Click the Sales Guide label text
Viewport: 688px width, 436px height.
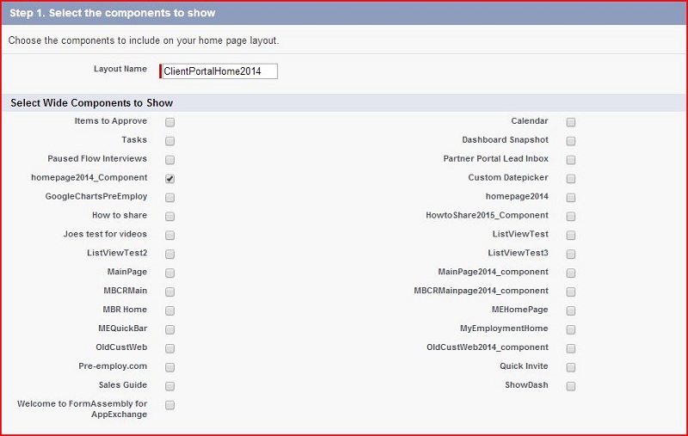click(123, 385)
